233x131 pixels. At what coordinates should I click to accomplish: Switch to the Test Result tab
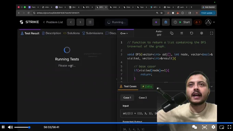click(30, 33)
